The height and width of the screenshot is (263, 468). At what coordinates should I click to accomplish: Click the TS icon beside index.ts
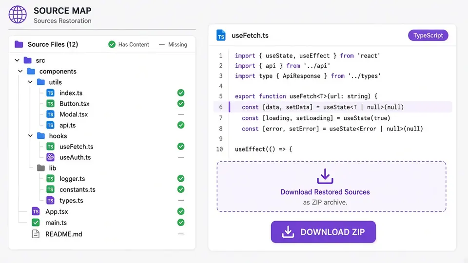click(50, 93)
